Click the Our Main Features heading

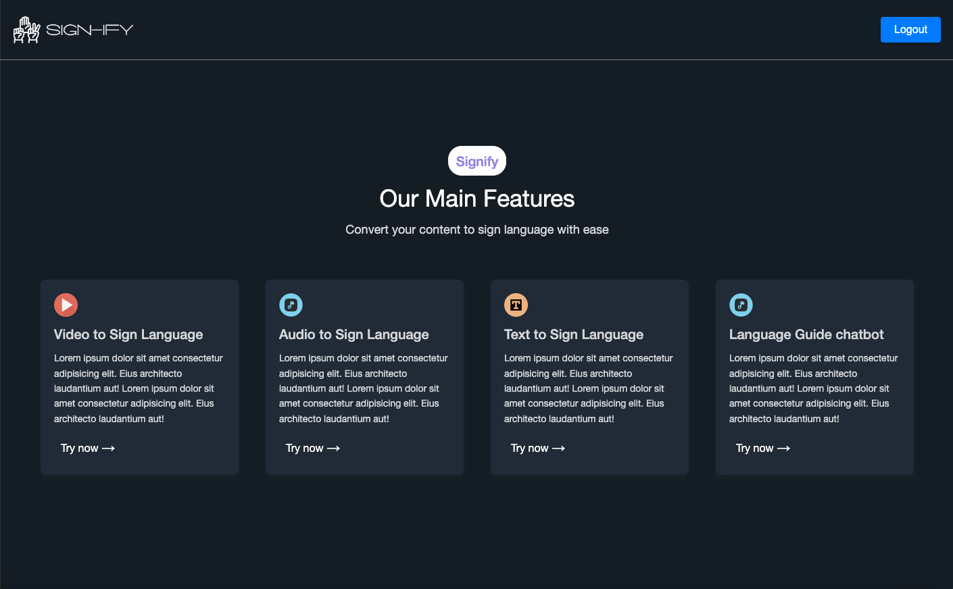(477, 199)
